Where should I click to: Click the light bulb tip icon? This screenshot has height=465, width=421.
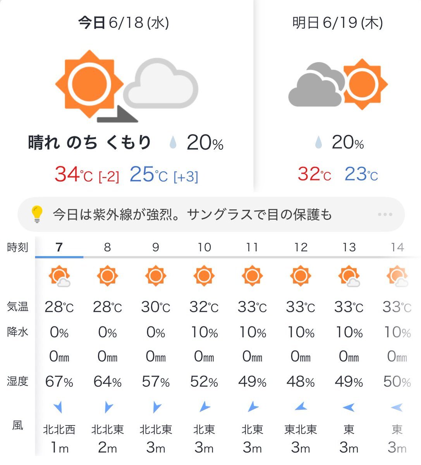tap(37, 214)
